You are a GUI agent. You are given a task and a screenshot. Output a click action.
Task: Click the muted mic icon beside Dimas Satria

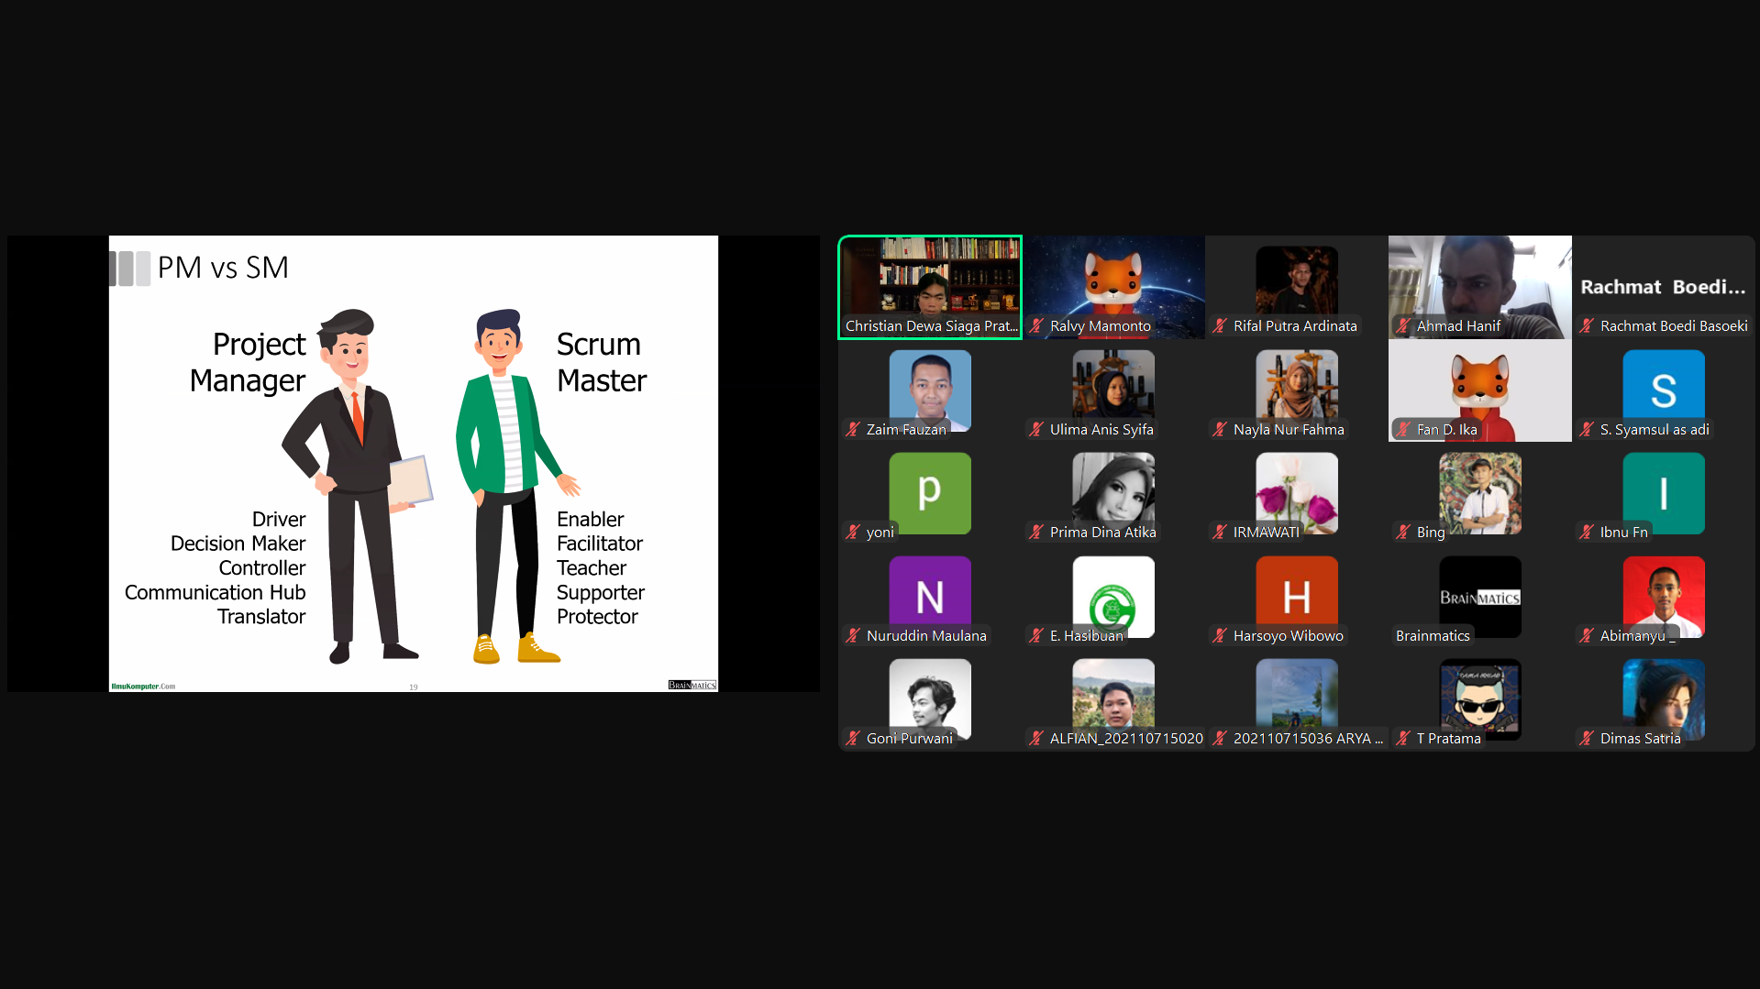tap(1587, 739)
